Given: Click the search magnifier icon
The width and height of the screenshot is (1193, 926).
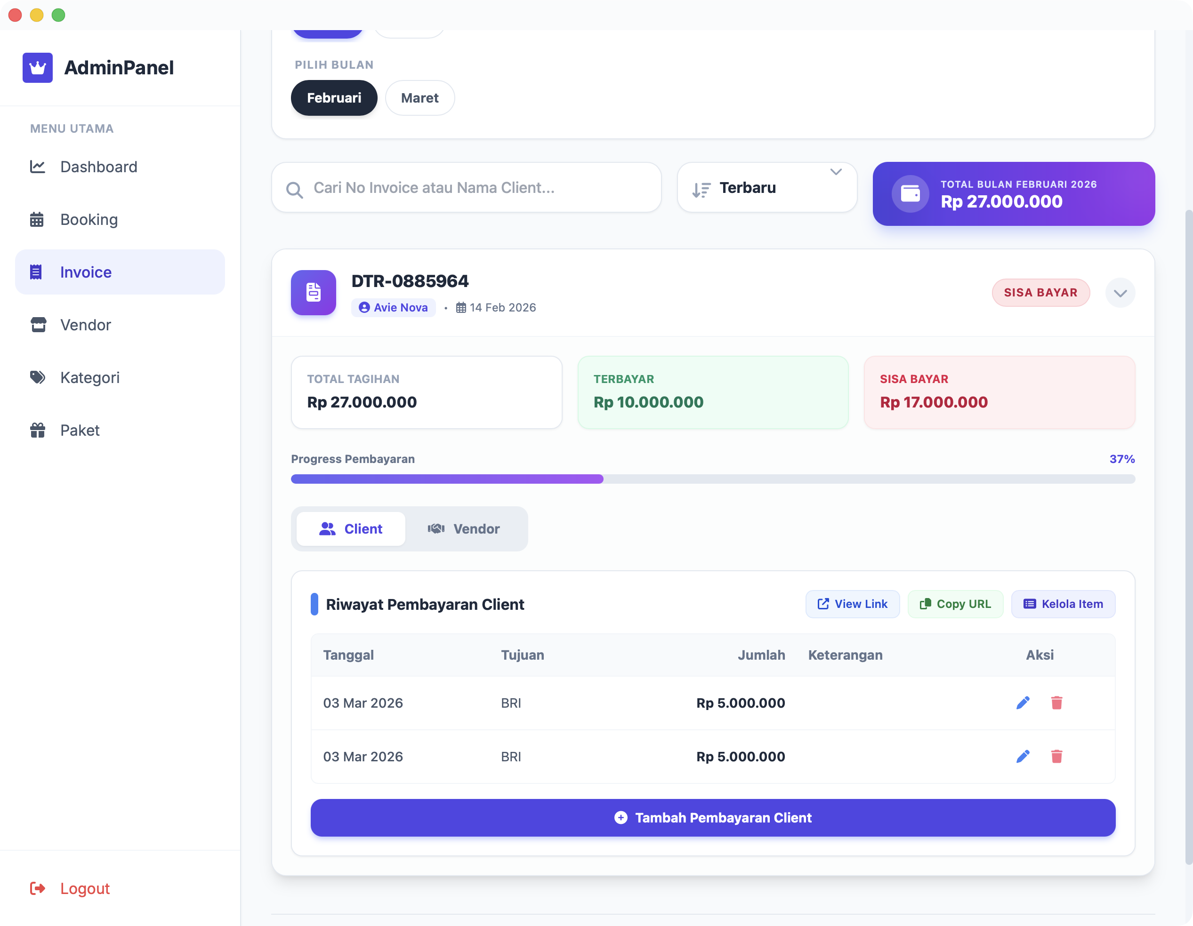Looking at the screenshot, I should coord(294,190).
